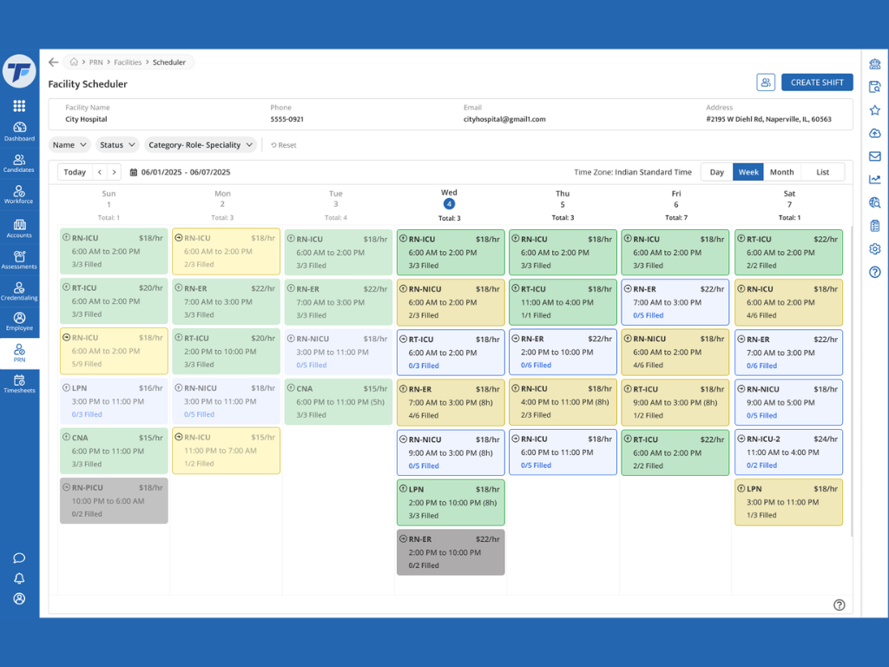Open the apps grid menu icon
This screenshot has width=889, height=667.
[19, 105]
